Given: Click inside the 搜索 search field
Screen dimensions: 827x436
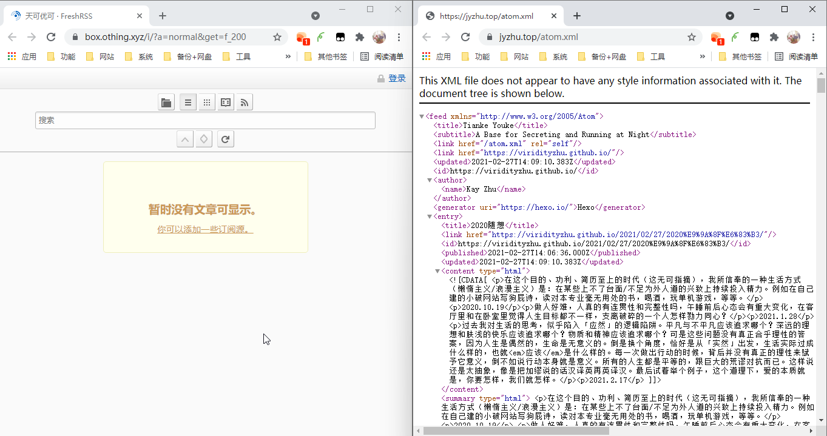Looking at the screenshot, I should [206, 120].
